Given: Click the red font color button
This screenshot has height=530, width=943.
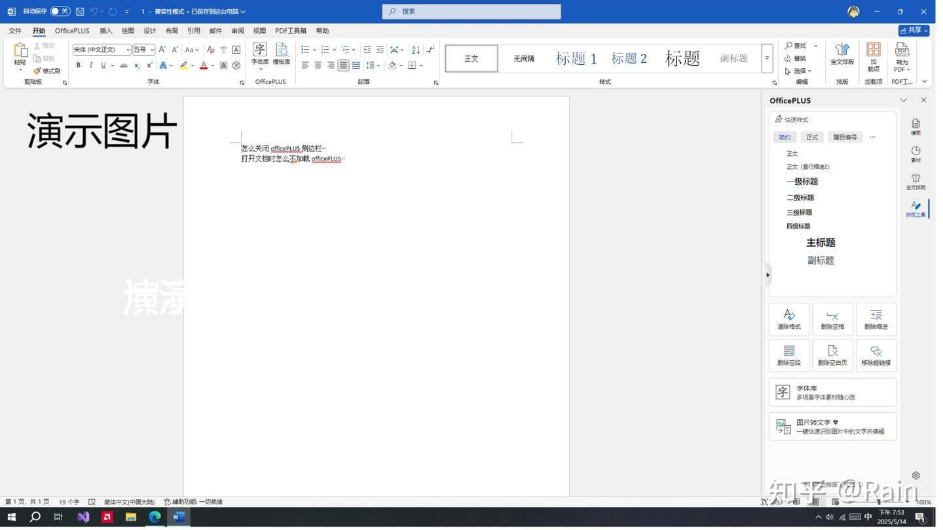Looking at the screenshot, I should [204, 66].
